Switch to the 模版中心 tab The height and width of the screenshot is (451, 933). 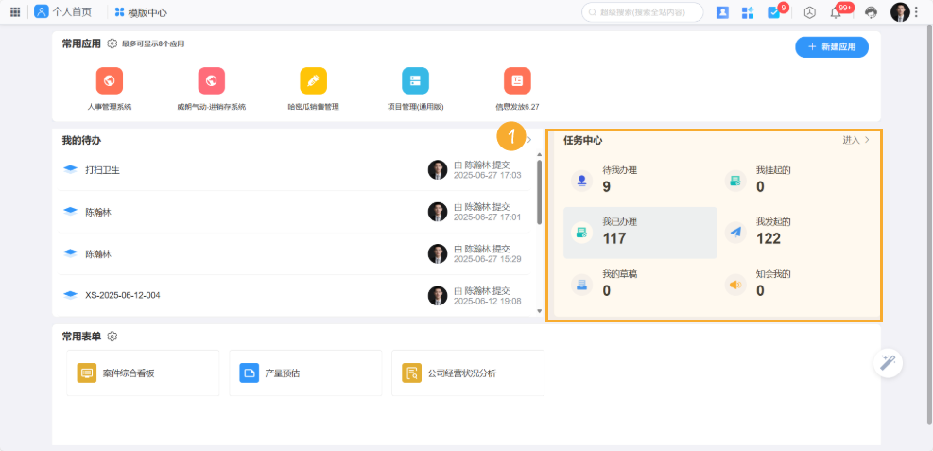[141, 12]
